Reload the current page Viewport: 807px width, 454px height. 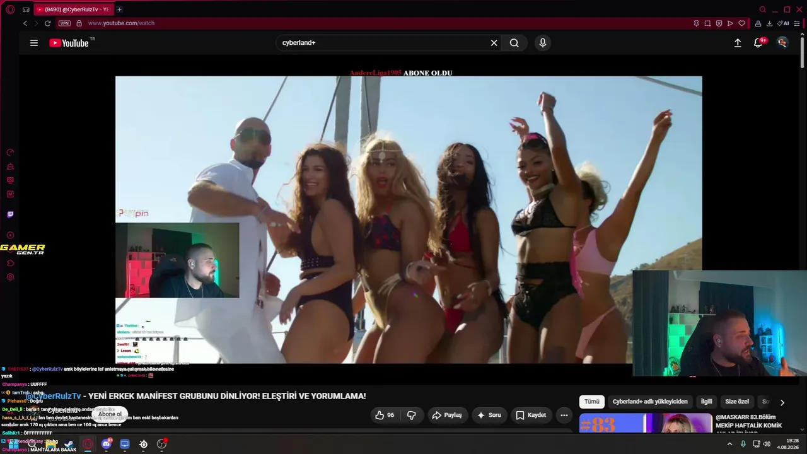[47, 23]
